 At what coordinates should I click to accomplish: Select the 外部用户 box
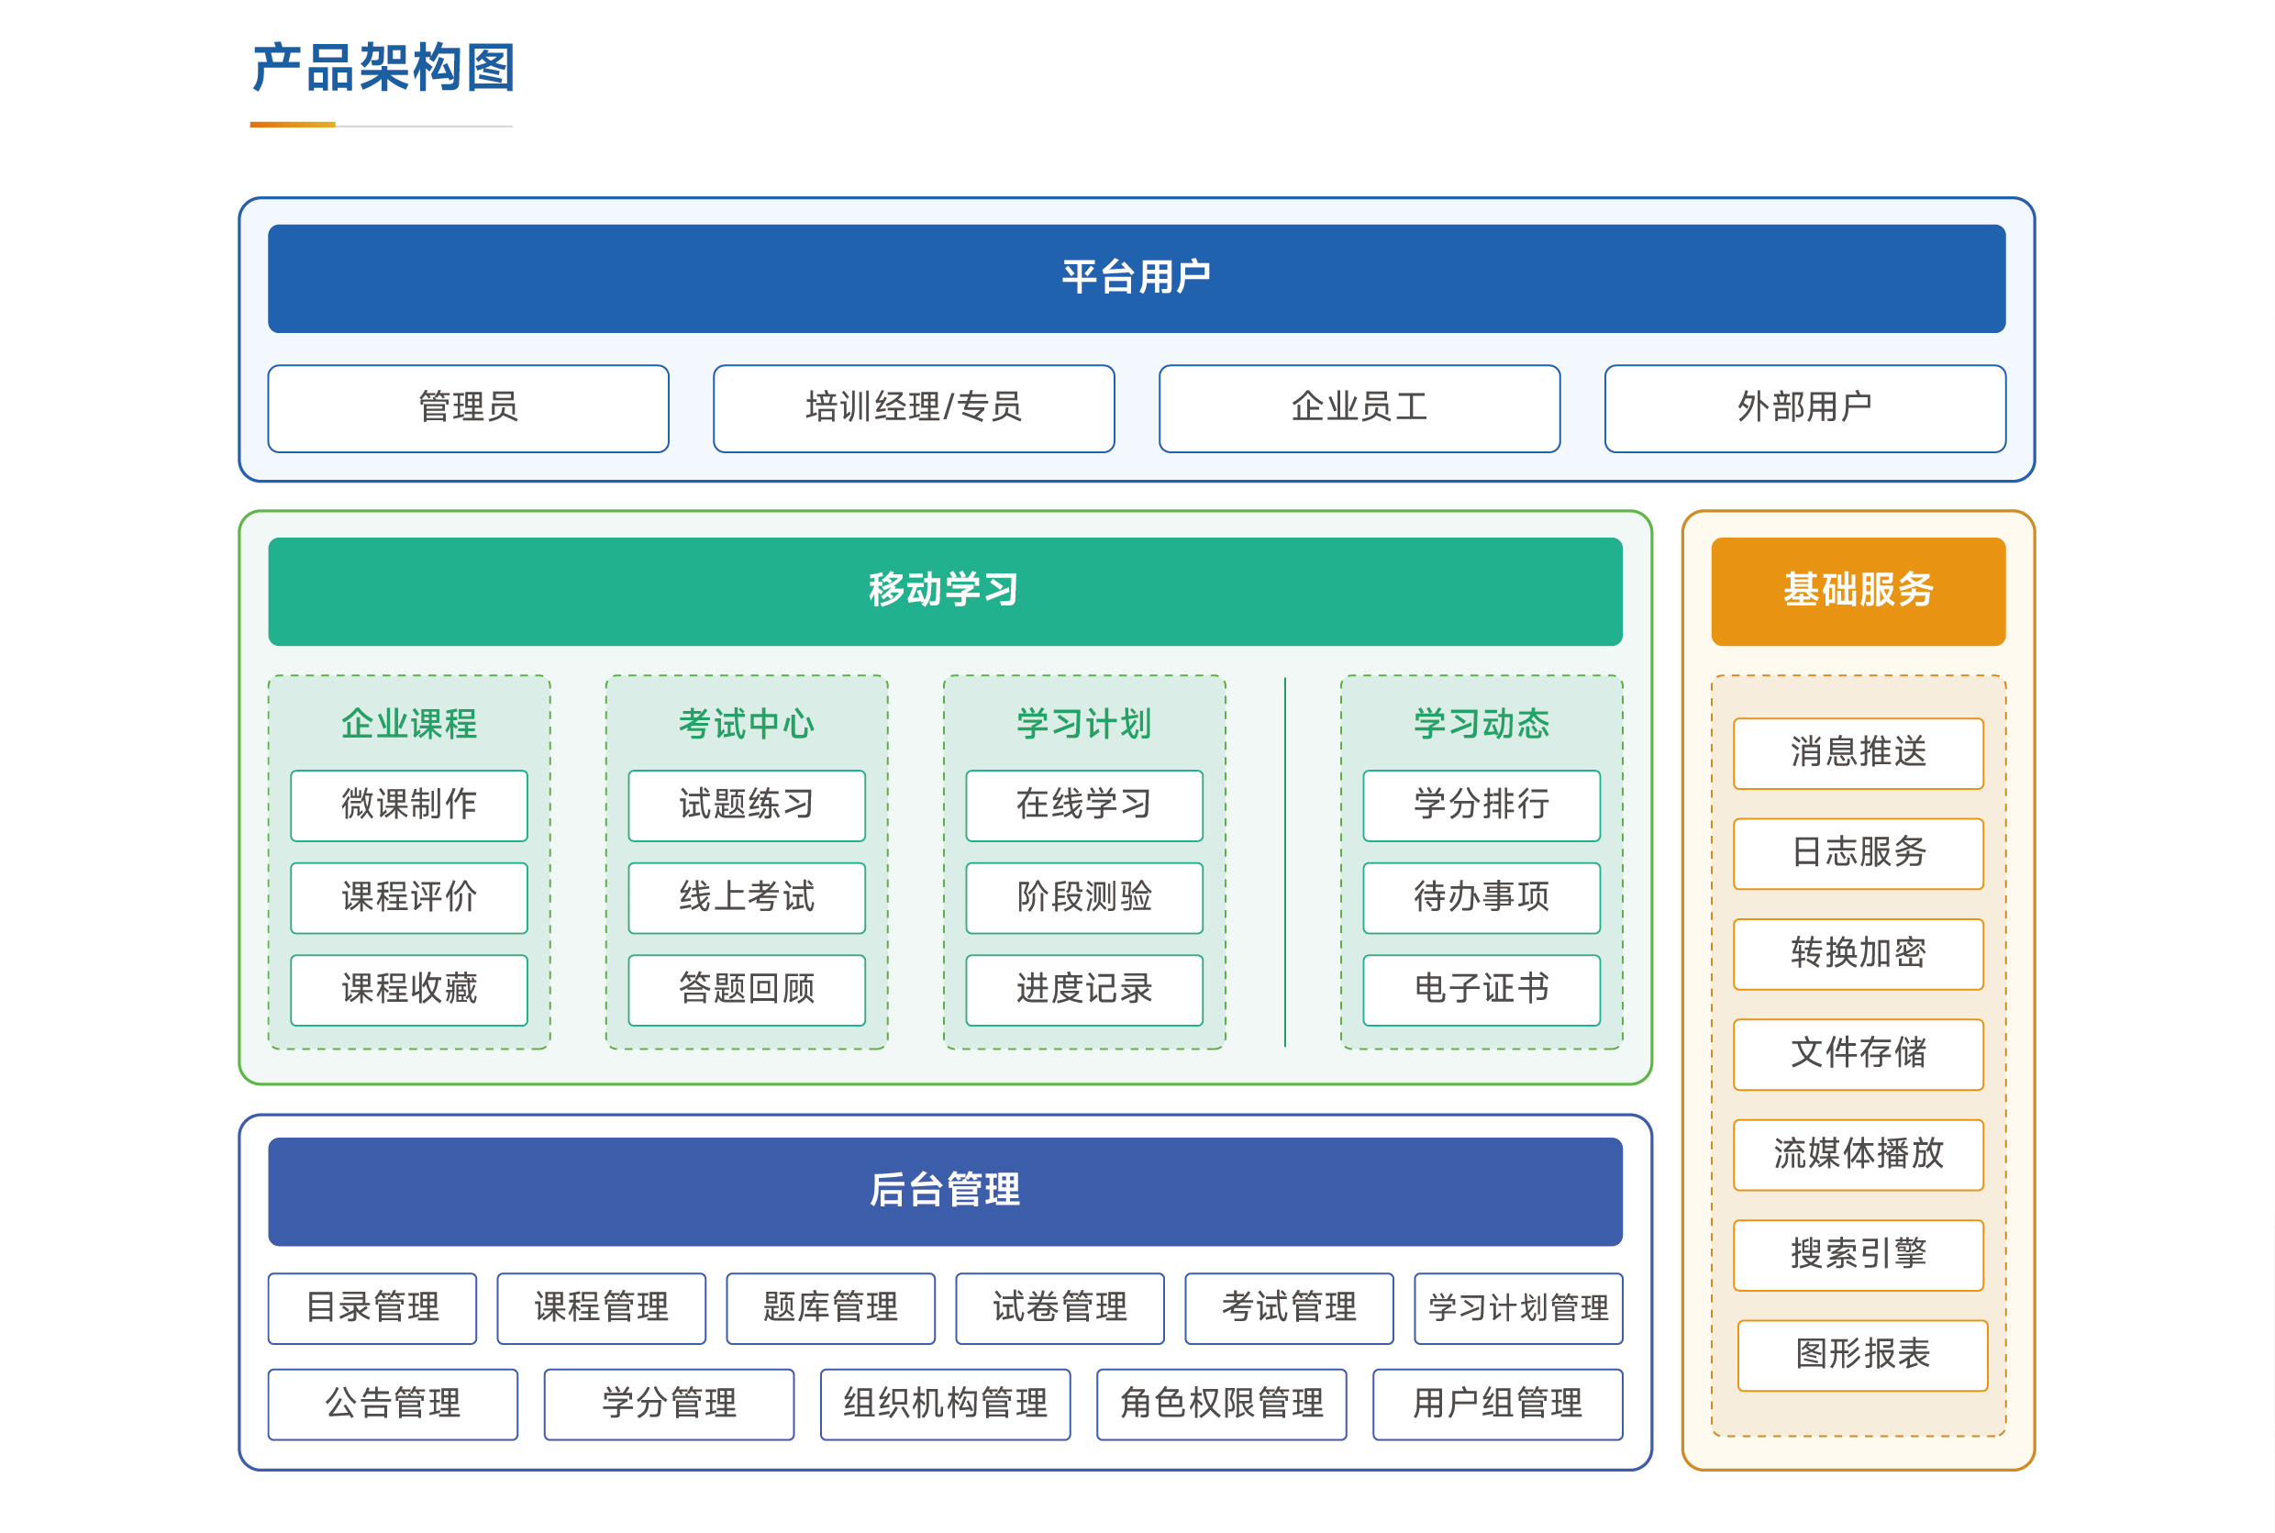1803,407
